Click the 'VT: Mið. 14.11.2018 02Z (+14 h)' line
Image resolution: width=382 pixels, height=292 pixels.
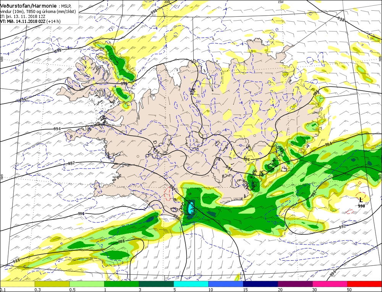coord(30,21)
